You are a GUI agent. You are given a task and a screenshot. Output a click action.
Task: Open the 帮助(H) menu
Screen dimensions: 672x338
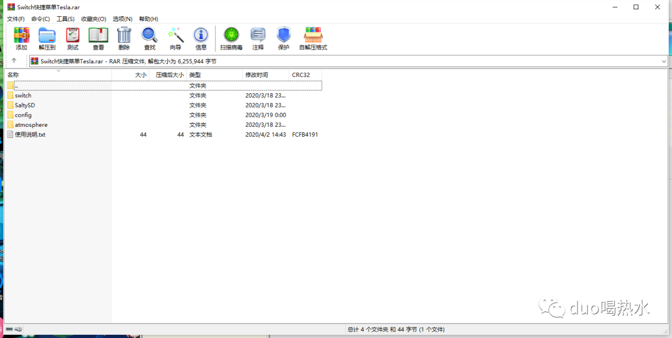(x=148, y=19)
